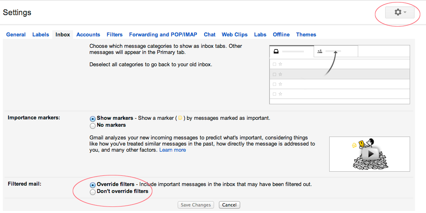Click the inbox tray icon in preview
The width and height of the screenshot is (426, 213).
[x=276, y=51]
